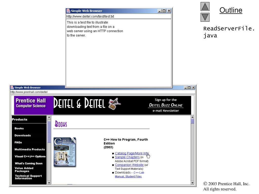The width and height of the screenshot is (259, 194).
Task: Select Books in the Products sidebar
Action: (19, 128)
